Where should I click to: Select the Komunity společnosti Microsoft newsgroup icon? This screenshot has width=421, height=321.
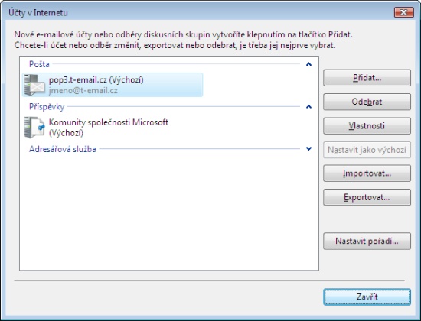coord(34,128)
